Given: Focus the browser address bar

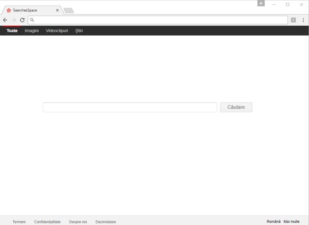Looking at the screenshot, I should [x=158, y=20].
